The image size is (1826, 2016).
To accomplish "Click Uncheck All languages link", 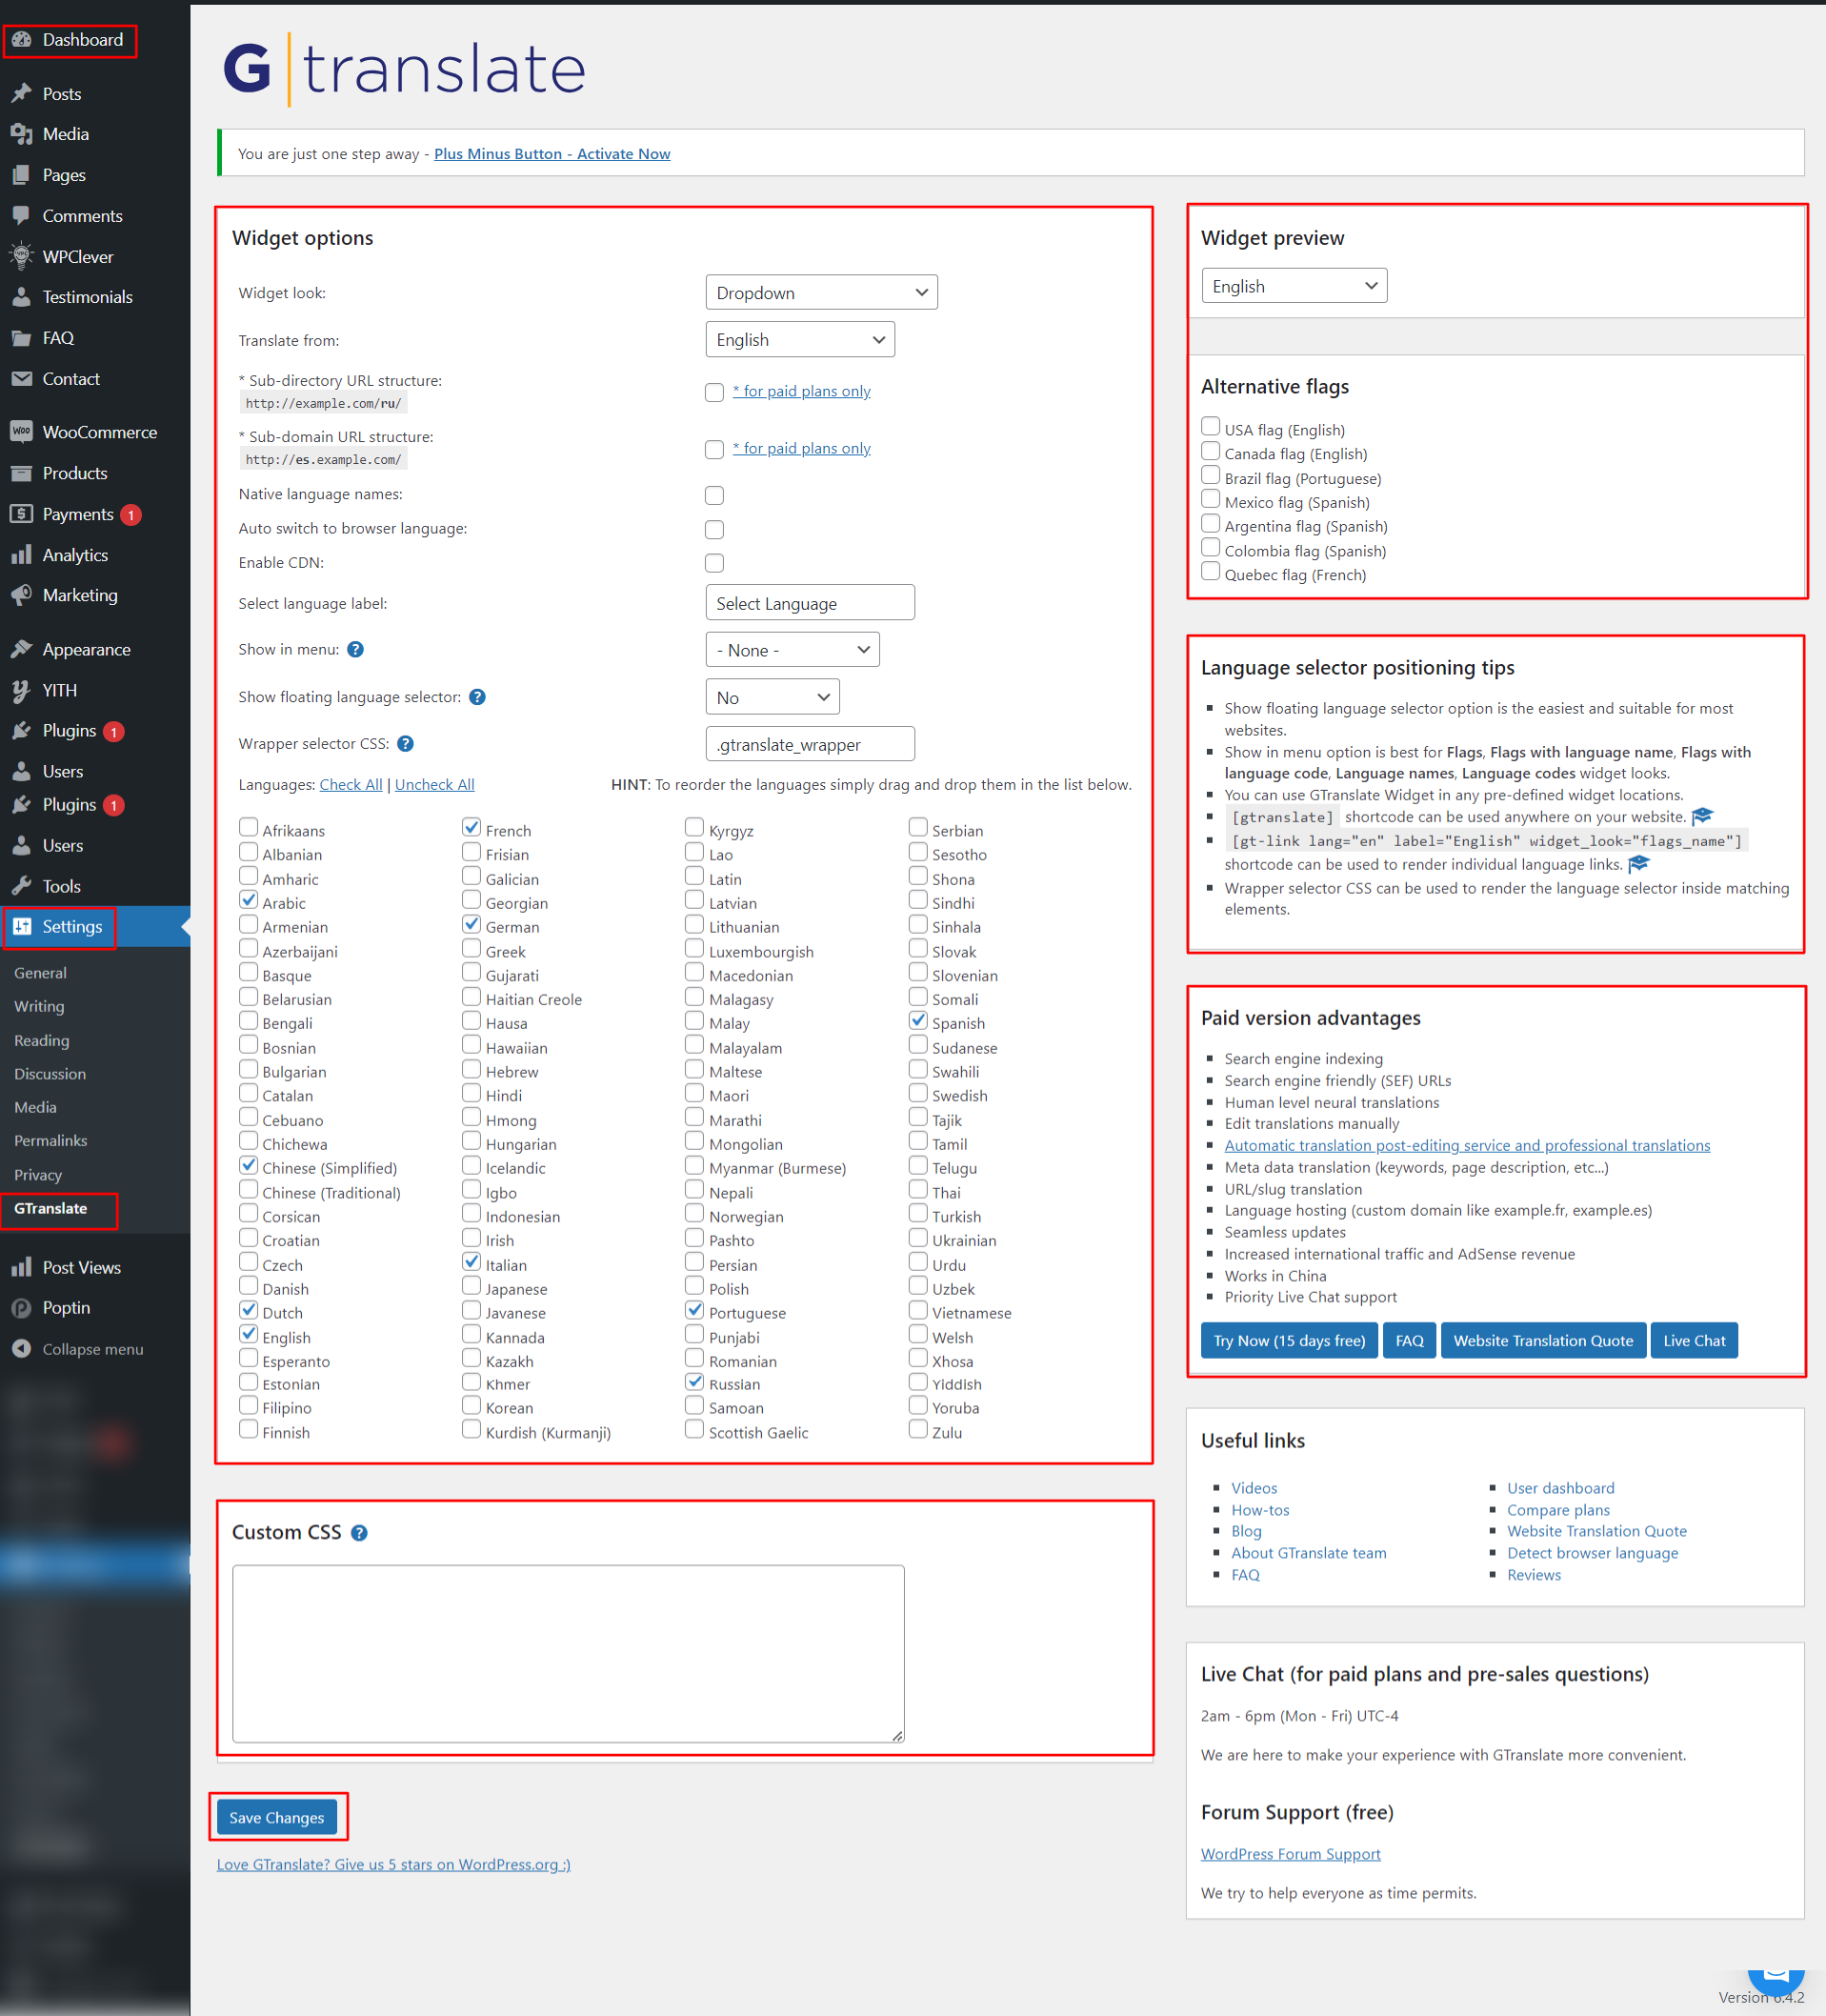I will pos(435,785).
